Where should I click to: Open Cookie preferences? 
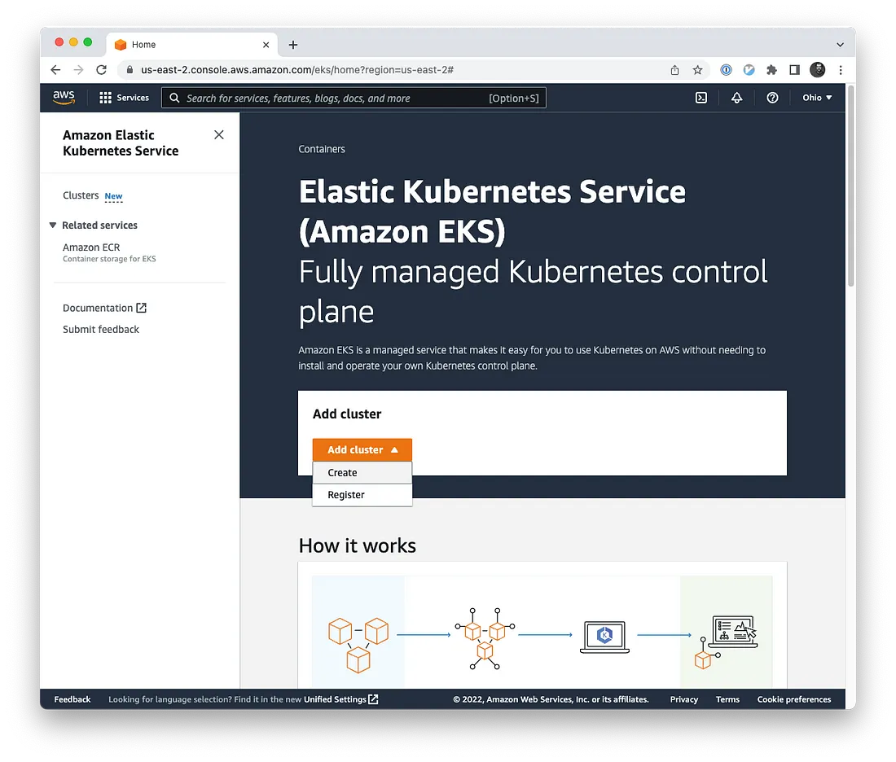pos(793,699)
